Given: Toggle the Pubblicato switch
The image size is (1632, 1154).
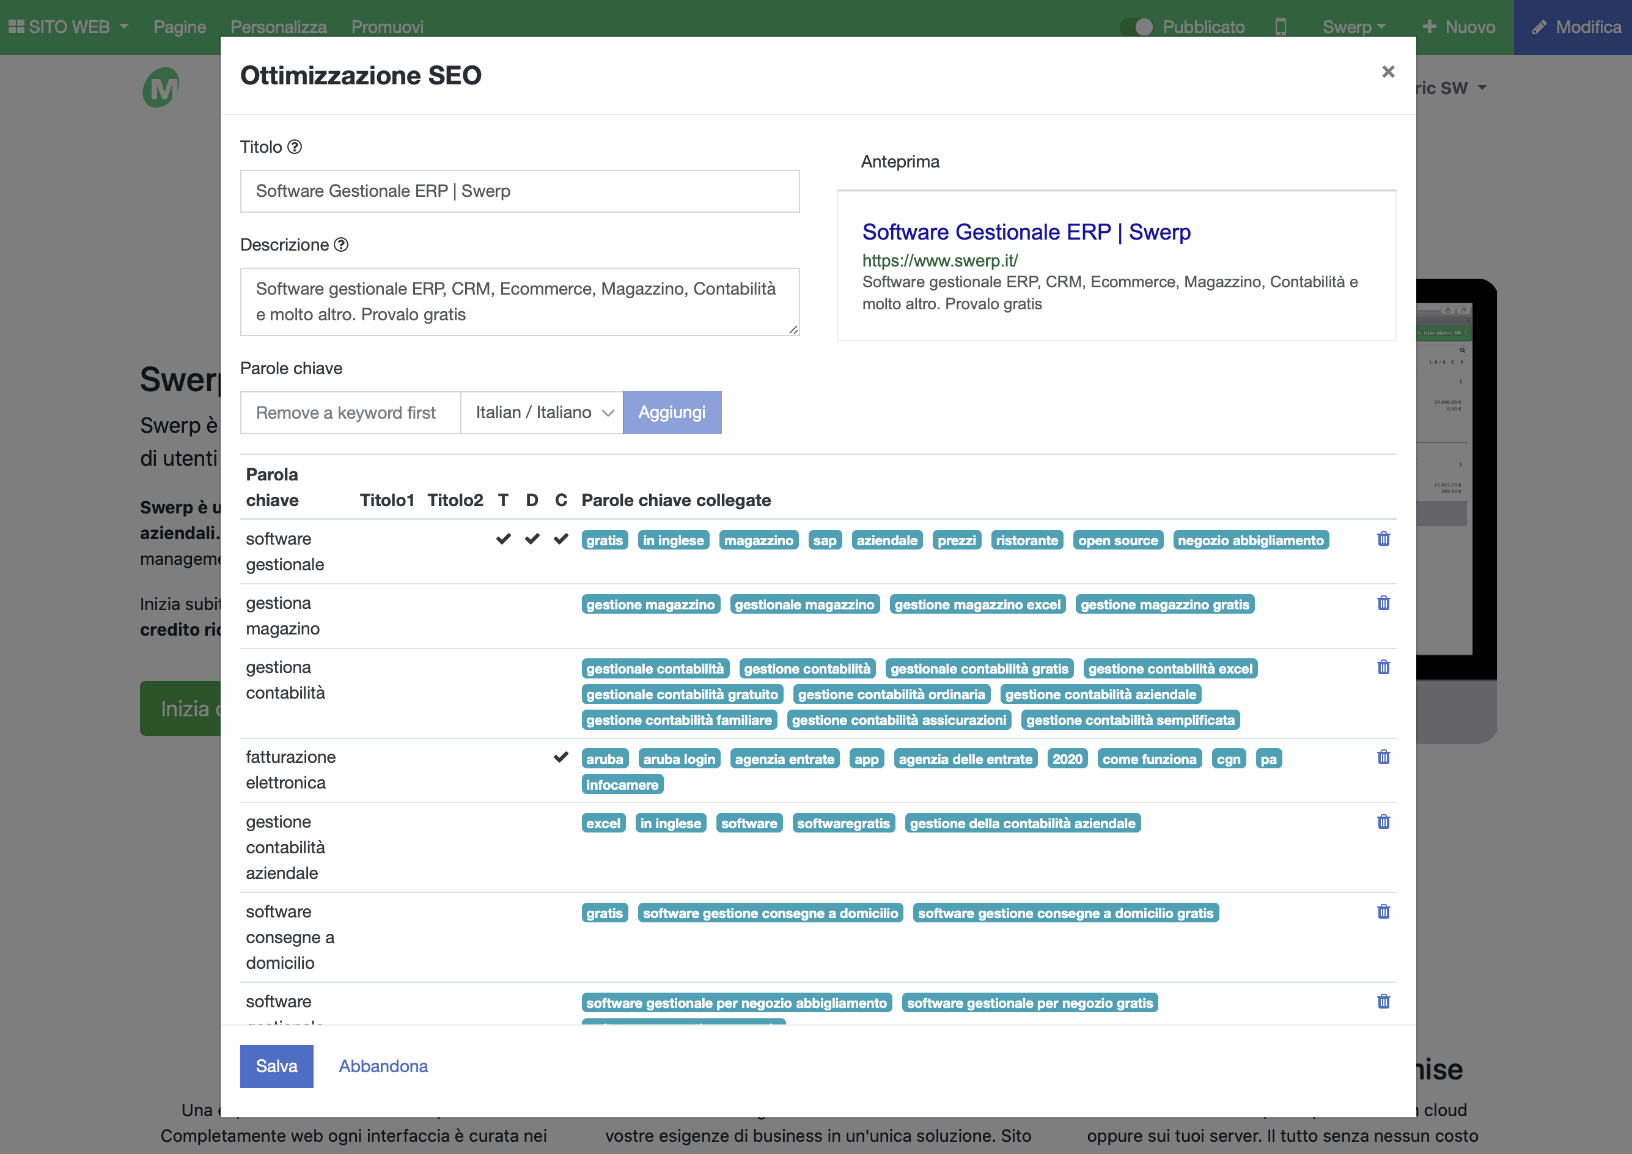Looking at the screenshot, I should pyautogui.click(x=1136, y=27).
